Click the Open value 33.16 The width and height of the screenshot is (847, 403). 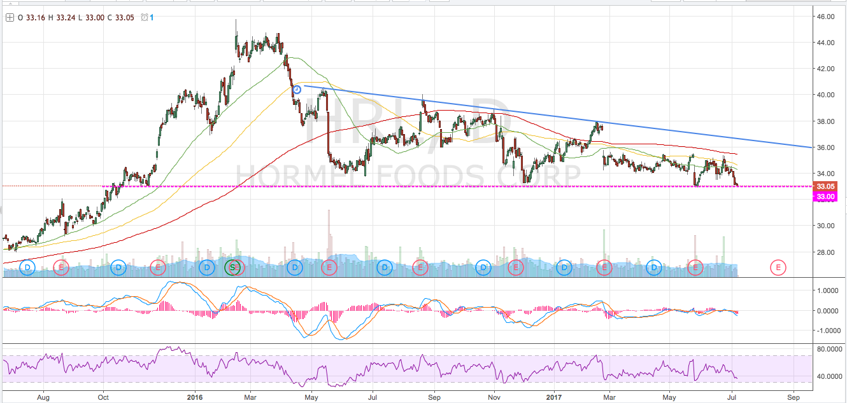[x=36, y=18]
